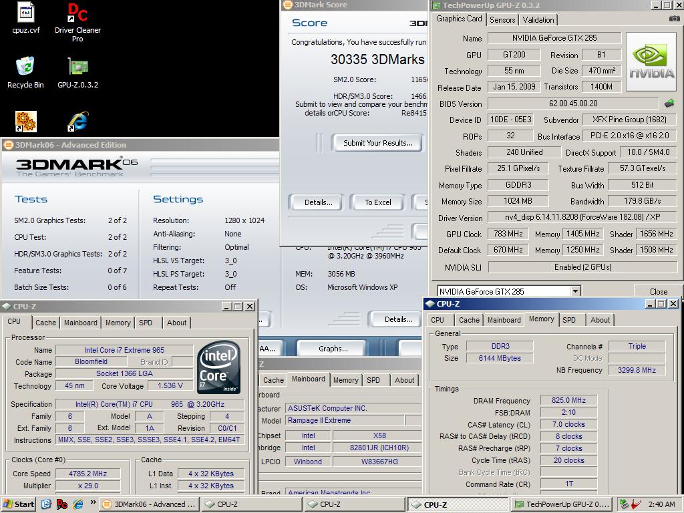Open About tab in right CPU-Z Memory window
Screen dimensions: 684x513
pyautogui.click(x=601, y=320)
